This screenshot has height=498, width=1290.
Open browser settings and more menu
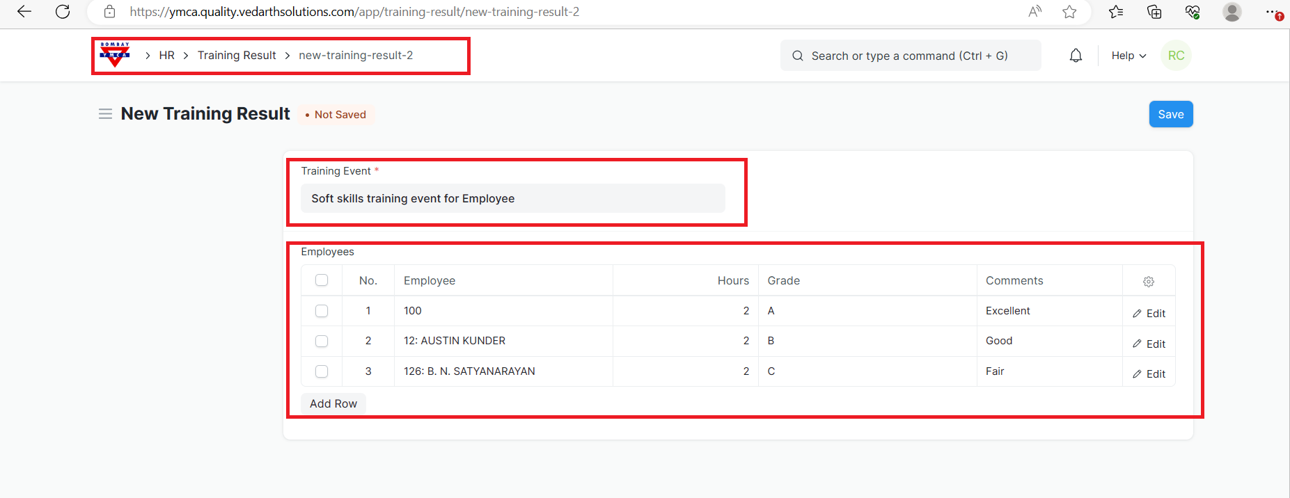[1272, 12]
